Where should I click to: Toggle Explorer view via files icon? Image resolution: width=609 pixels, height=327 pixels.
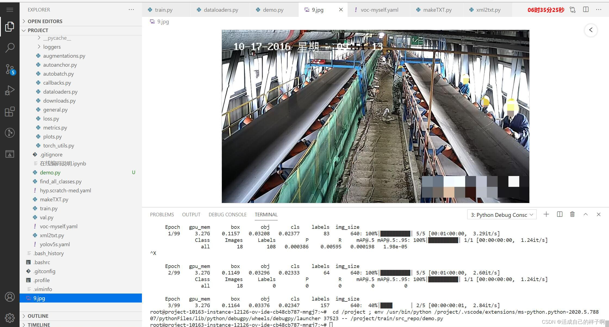pyautogui.click(x=10, y=26)
